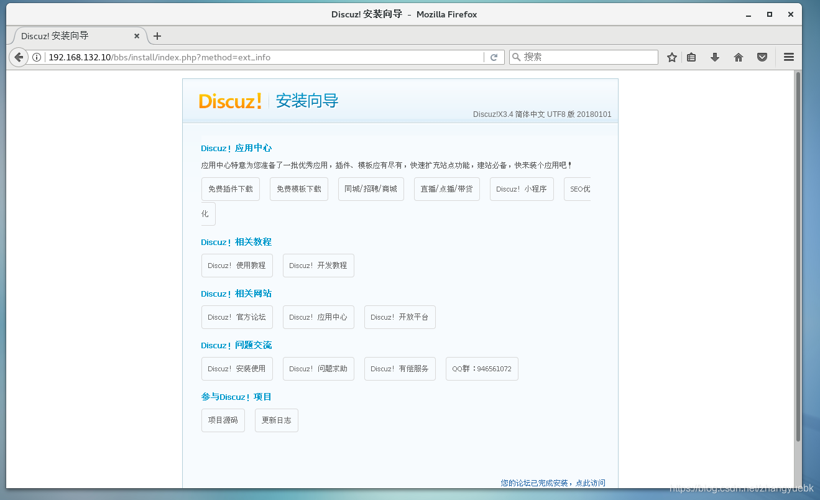This screenshot has width=820, height=500.
Task: Click Discuz!X3.4 简体中文 UTF8 版 version text
Action: tap(542, 114)
